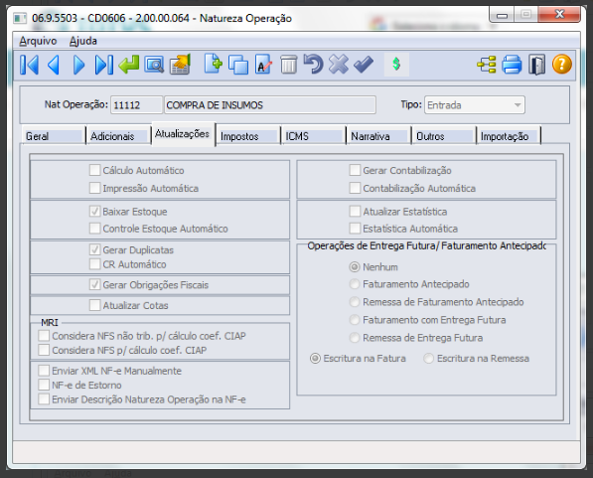This screenshot has width=593, height=478.
Task: Add new record icon
Action: (214, 64)
